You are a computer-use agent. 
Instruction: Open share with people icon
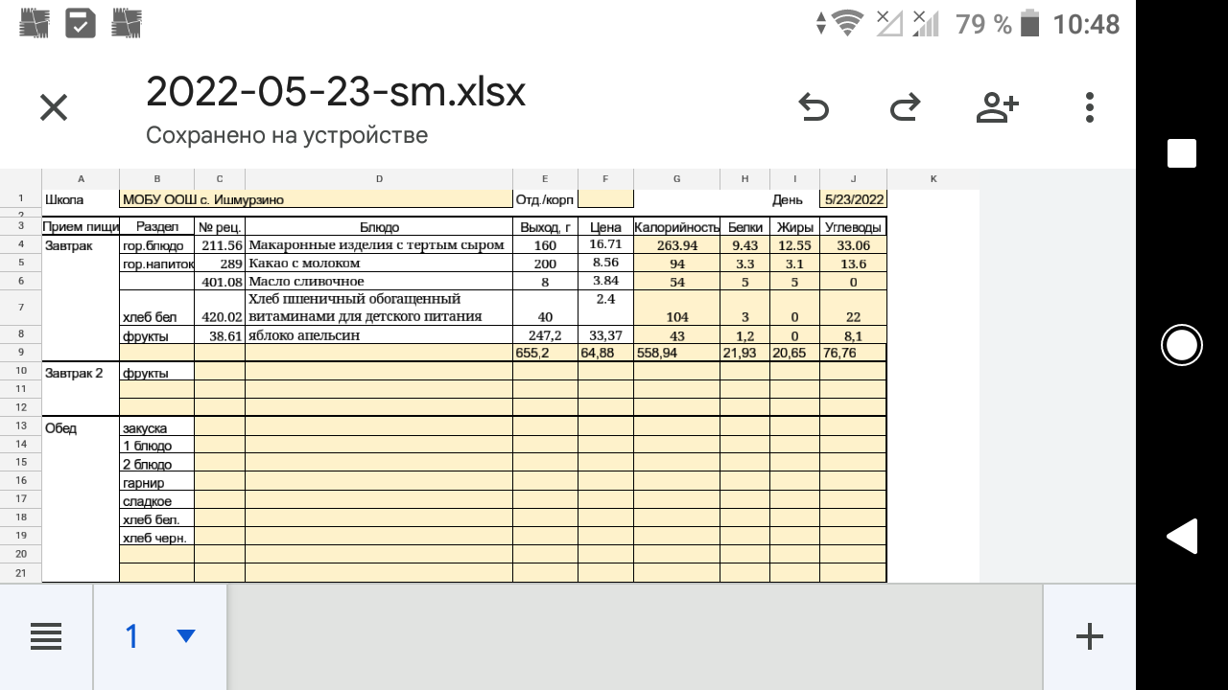pos(997,108)
